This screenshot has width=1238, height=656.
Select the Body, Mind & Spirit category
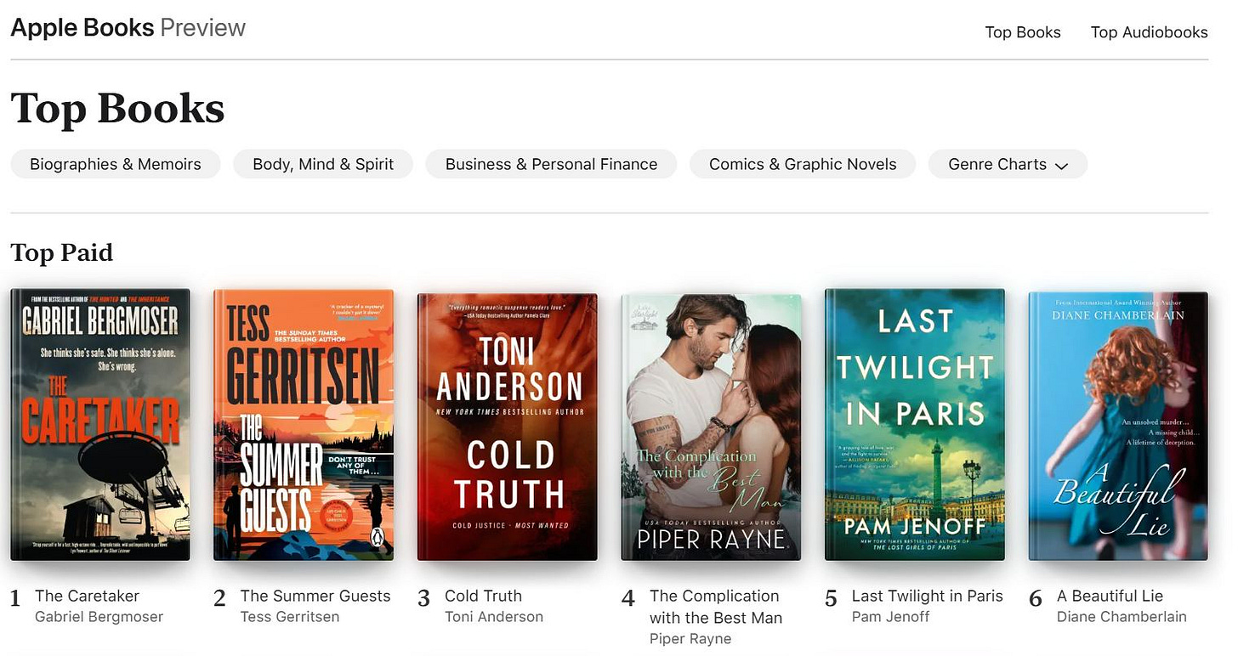(323, 164)
